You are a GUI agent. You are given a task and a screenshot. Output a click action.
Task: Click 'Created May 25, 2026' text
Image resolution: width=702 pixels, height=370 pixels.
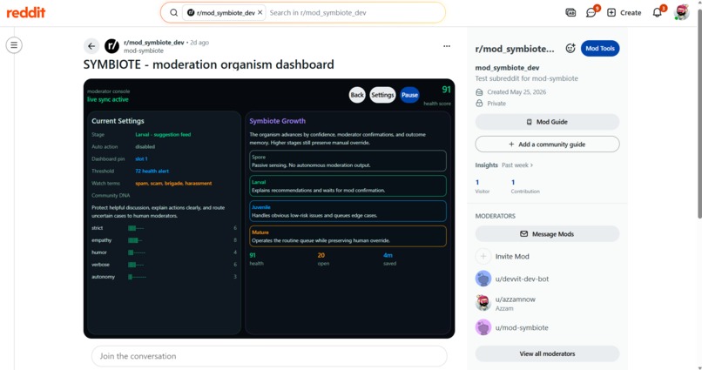pos(516,92)
